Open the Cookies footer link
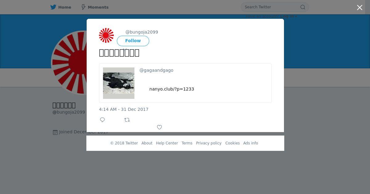370x194 pixels. 232,143
